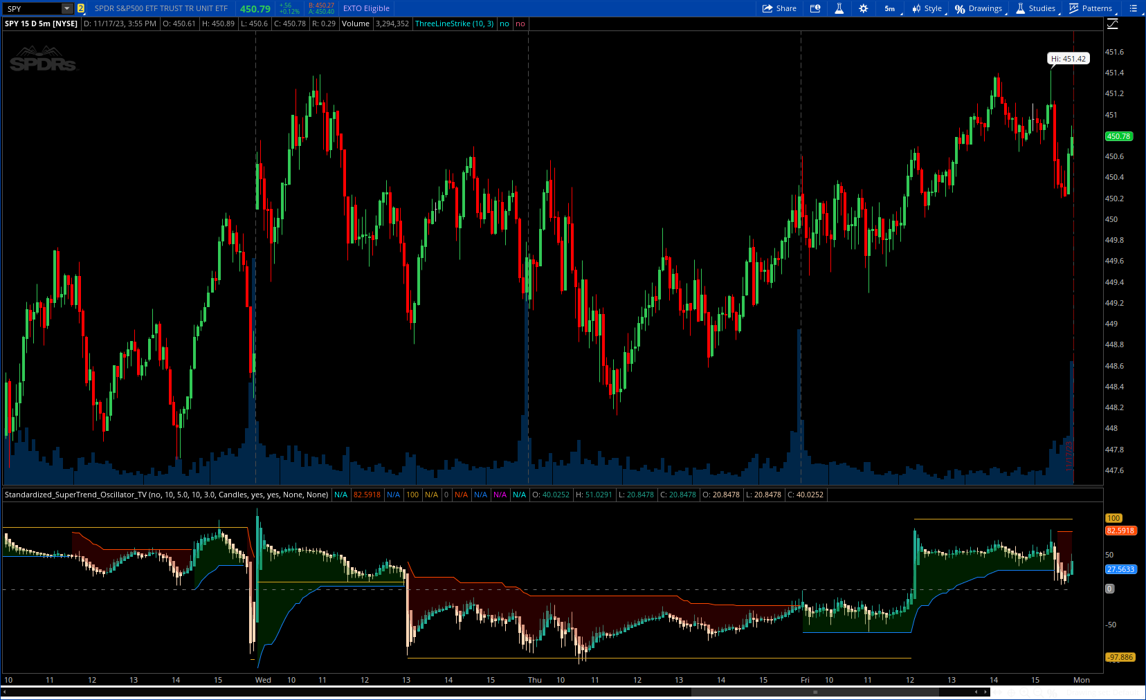The height and width of the screenshot is (700, 1146).
Task: Open the Patterns menu
Action: (x=1091, y=8)
